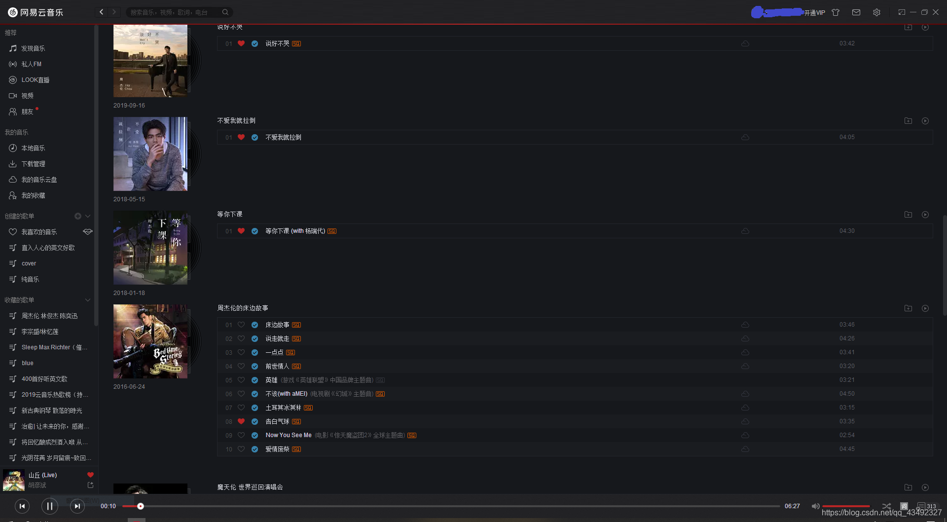Toggle desktop lyrics with the 词 icon
This screenshot has width=947, height=522.
(x=904, y=506)
